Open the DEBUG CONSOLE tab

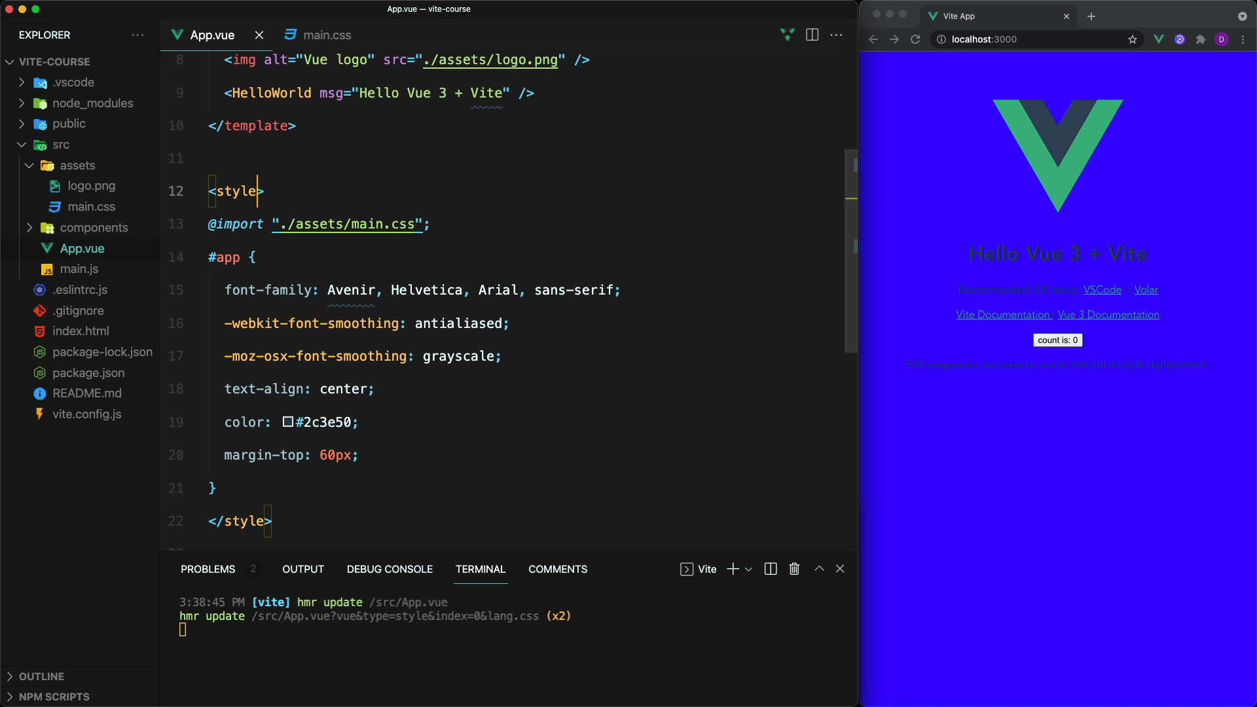point(390,569)
